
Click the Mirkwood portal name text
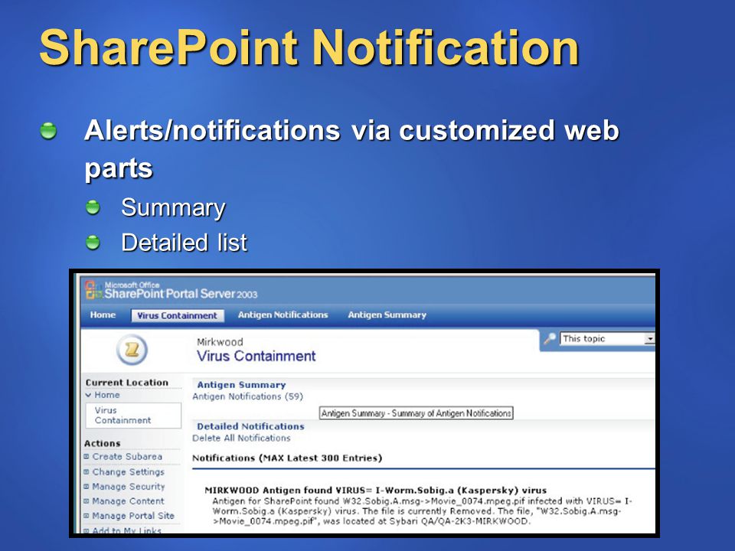pyautogui.click(x=220, y=341)
